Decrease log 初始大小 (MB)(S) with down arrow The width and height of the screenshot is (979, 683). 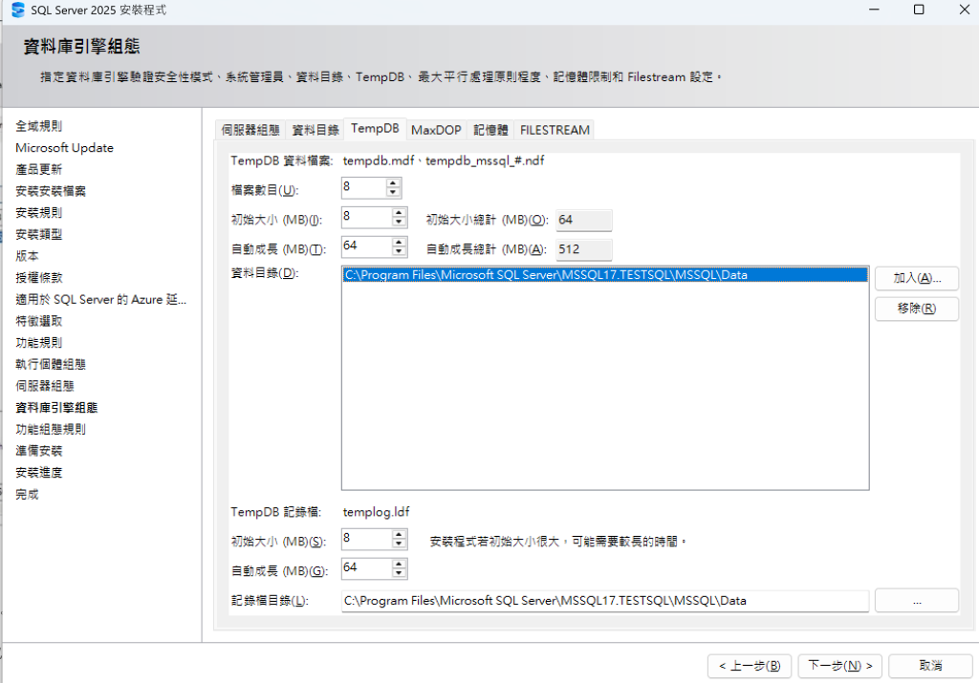399,544
